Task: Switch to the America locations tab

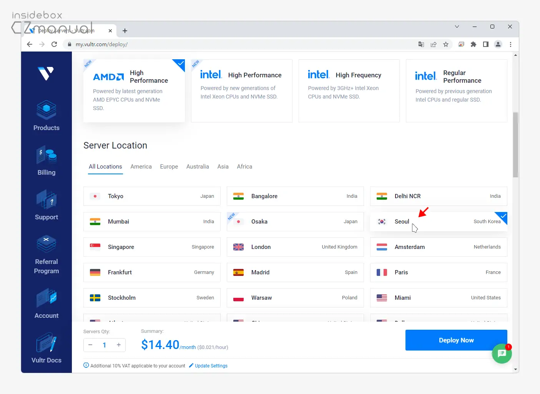Action: pos(141,167)
